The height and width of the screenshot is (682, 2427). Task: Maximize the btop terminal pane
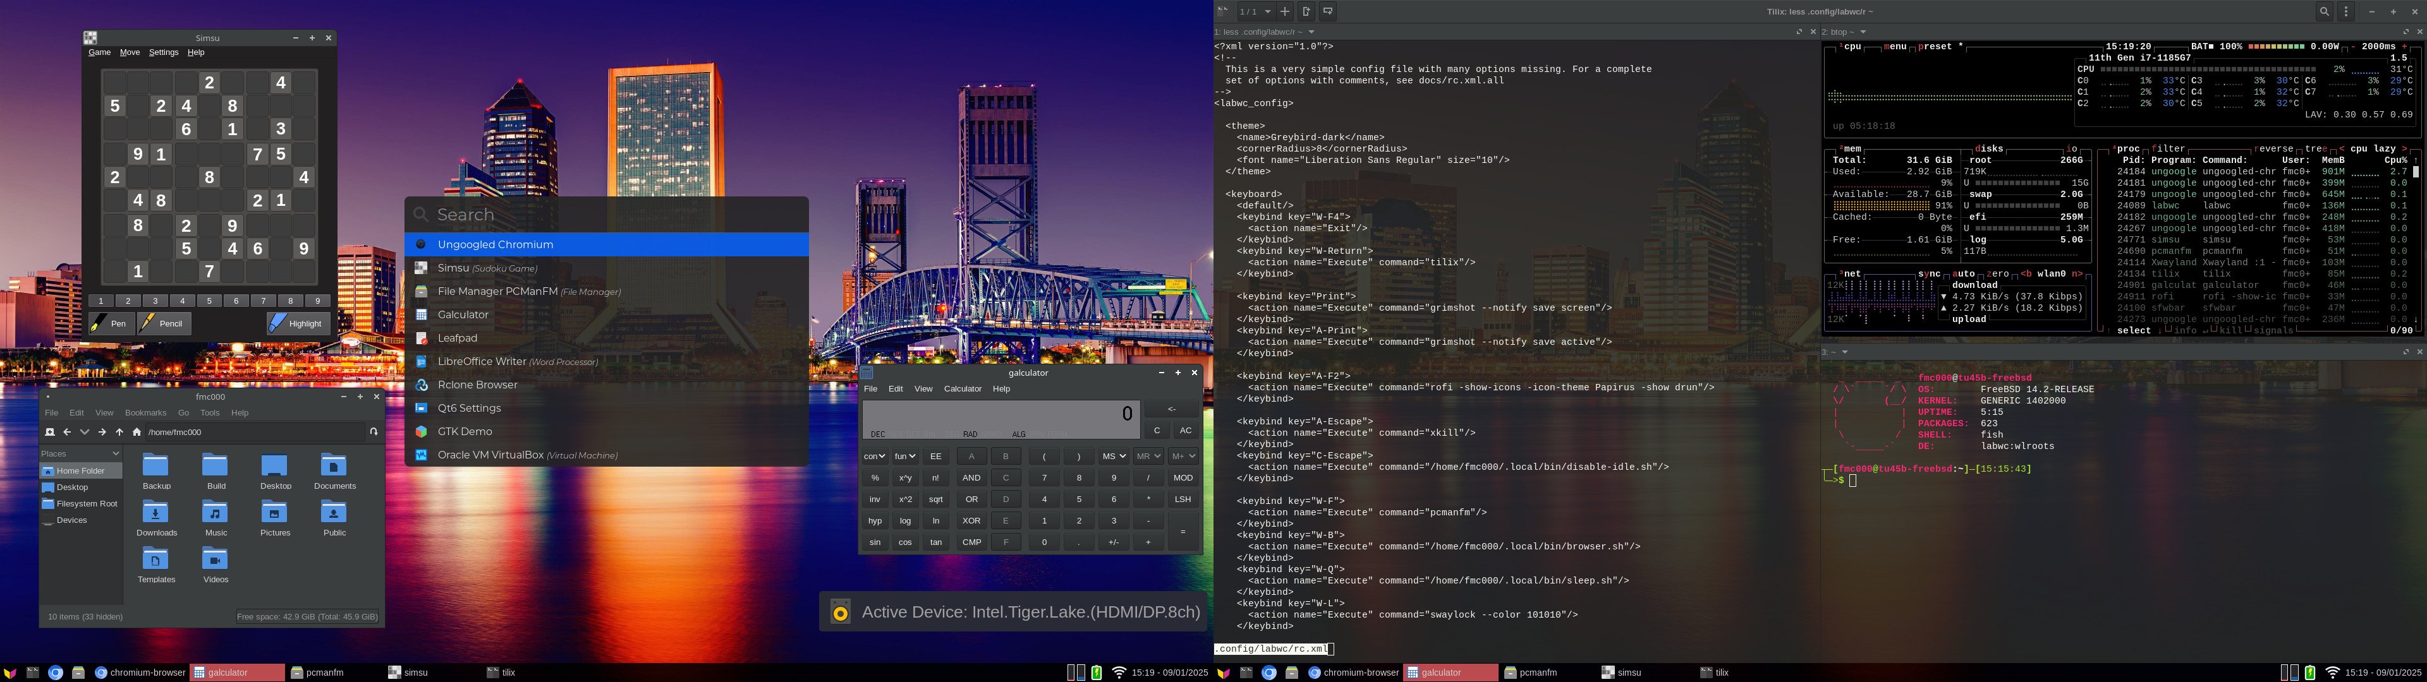(2406, 32)
